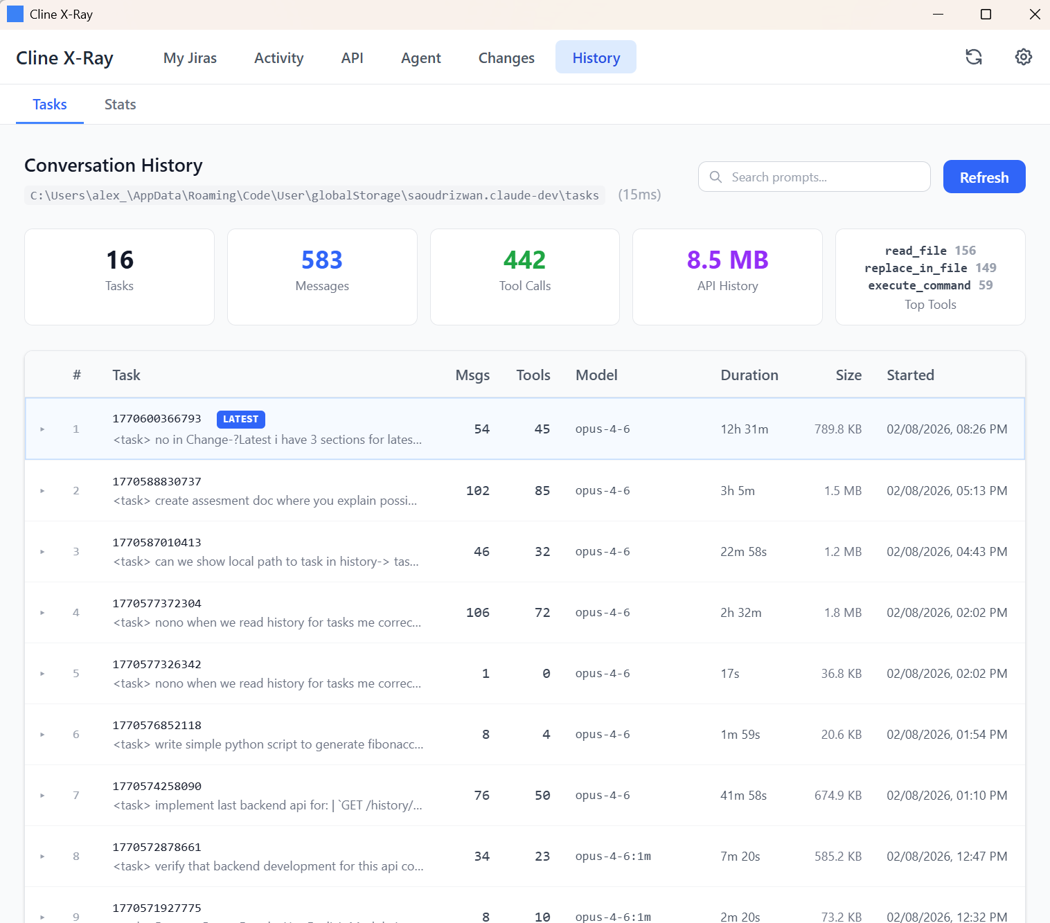The height and width of the screenshot is (923, 1050).
Task: Select task ID 1770588830737
Action: point(157,482)
